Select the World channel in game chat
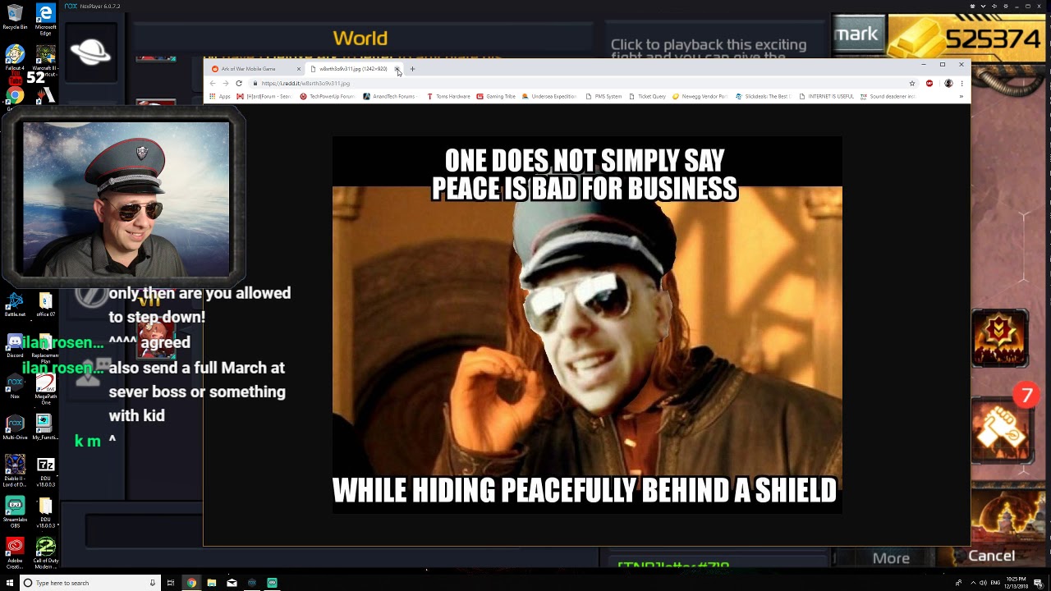1051x591 pixels. [360, 39]
